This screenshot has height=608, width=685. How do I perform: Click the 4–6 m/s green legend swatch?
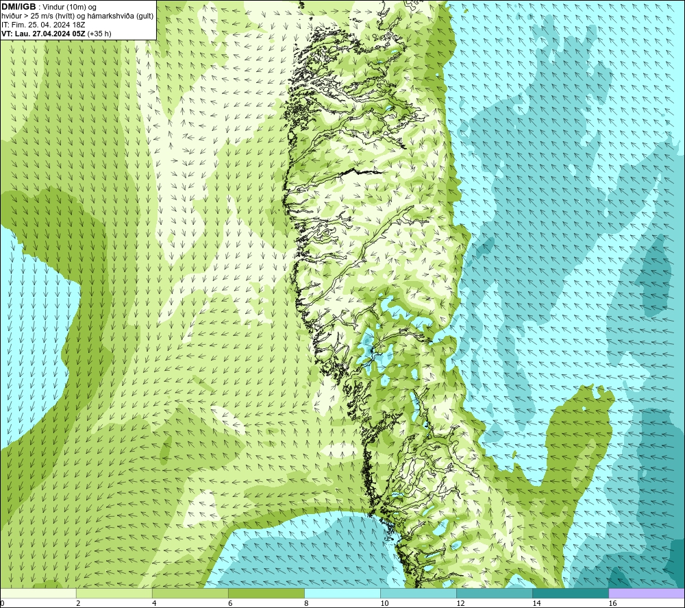coord(190,593)
